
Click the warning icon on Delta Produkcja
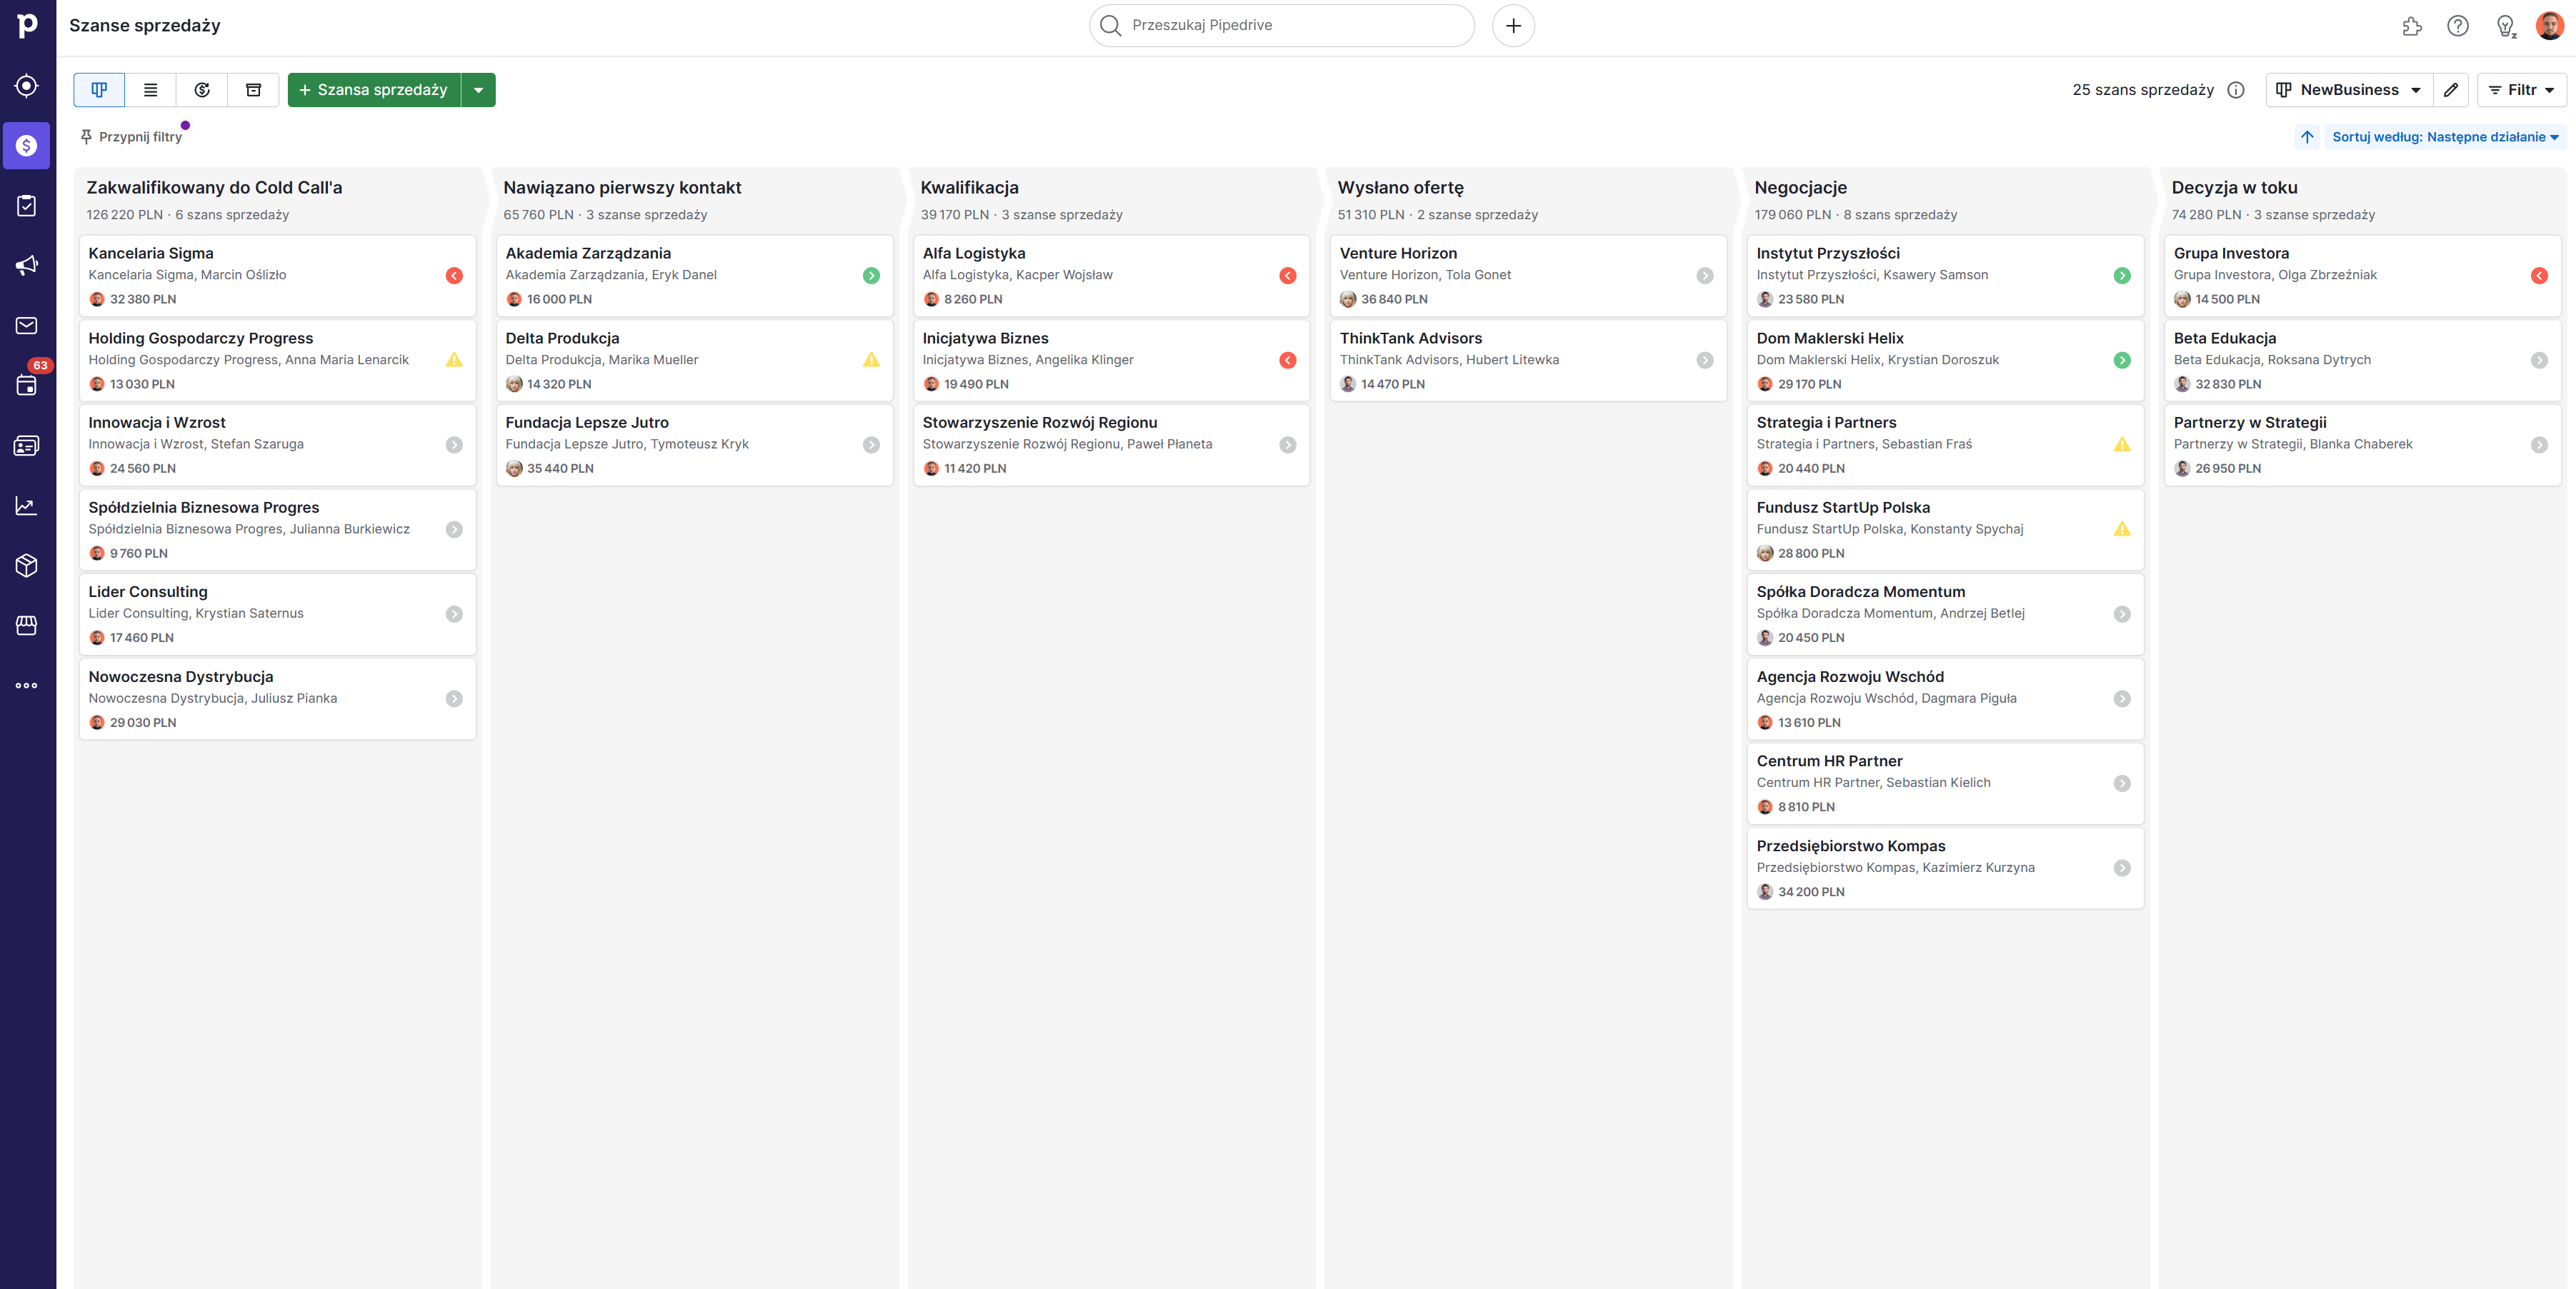(x=871, y=360)
